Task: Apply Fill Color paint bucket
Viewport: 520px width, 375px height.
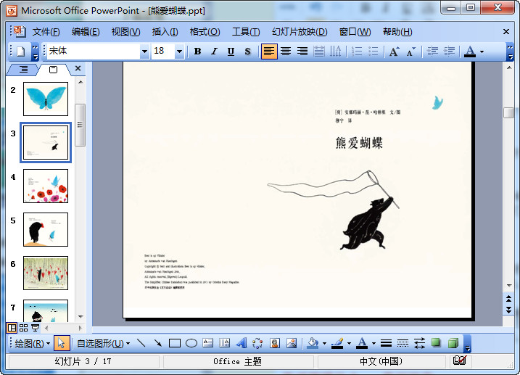Action: click(313, 343)
